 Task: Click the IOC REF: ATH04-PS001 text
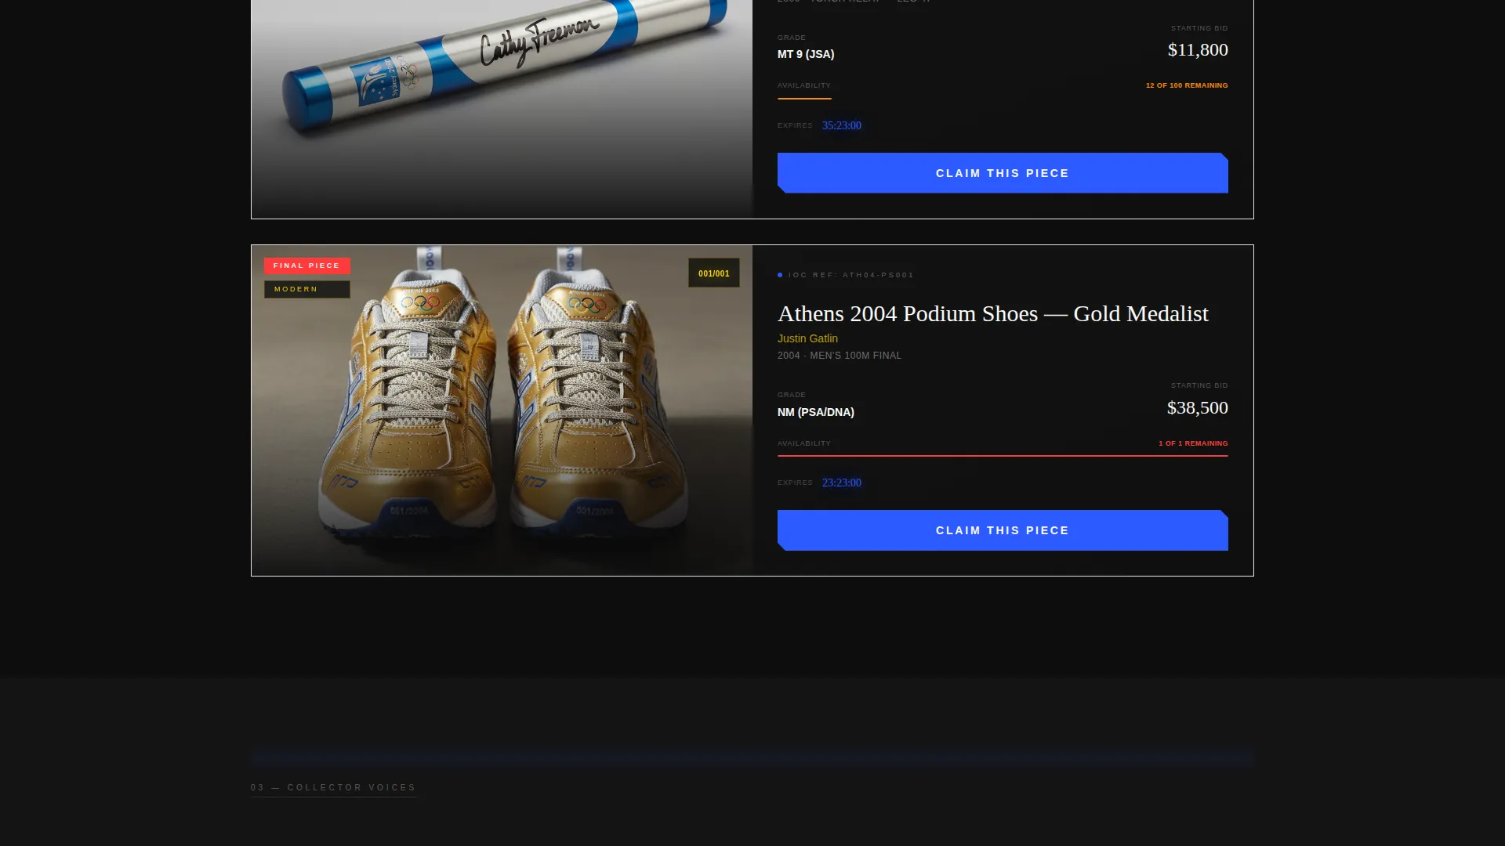851,275
